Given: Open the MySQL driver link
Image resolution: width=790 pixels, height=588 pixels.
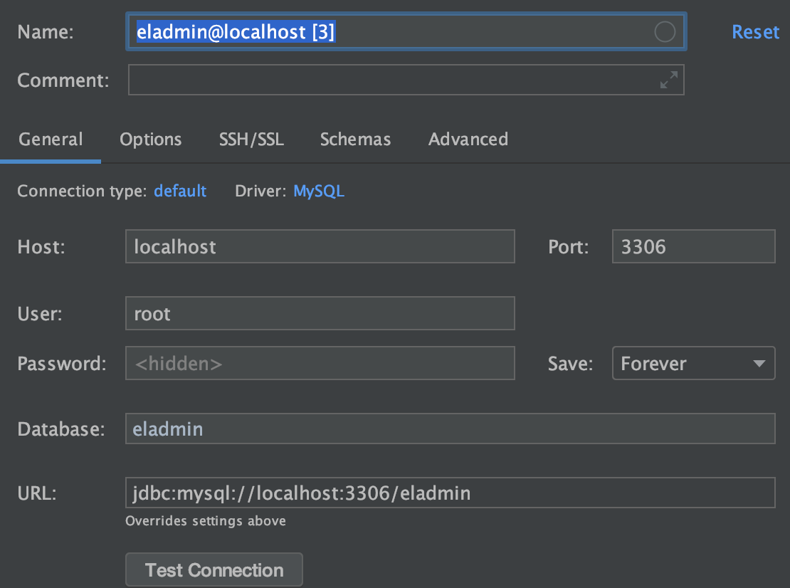Looking at the screenshot, I should 319,191.
